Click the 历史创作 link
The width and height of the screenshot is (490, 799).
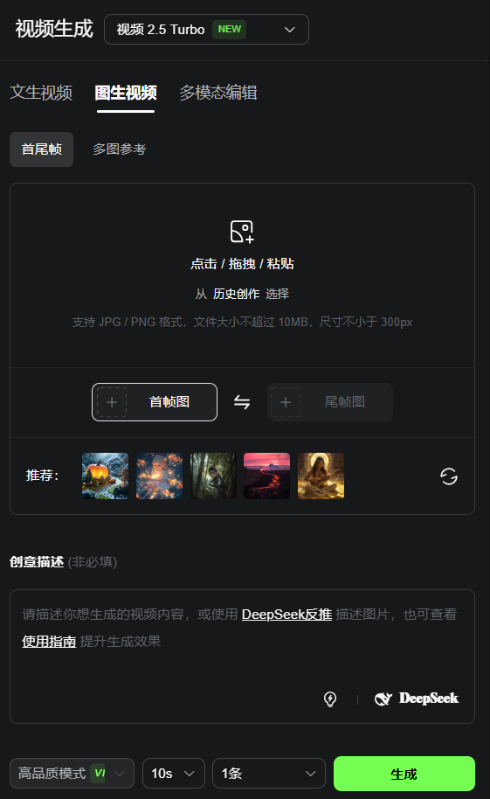pos(237,294)
